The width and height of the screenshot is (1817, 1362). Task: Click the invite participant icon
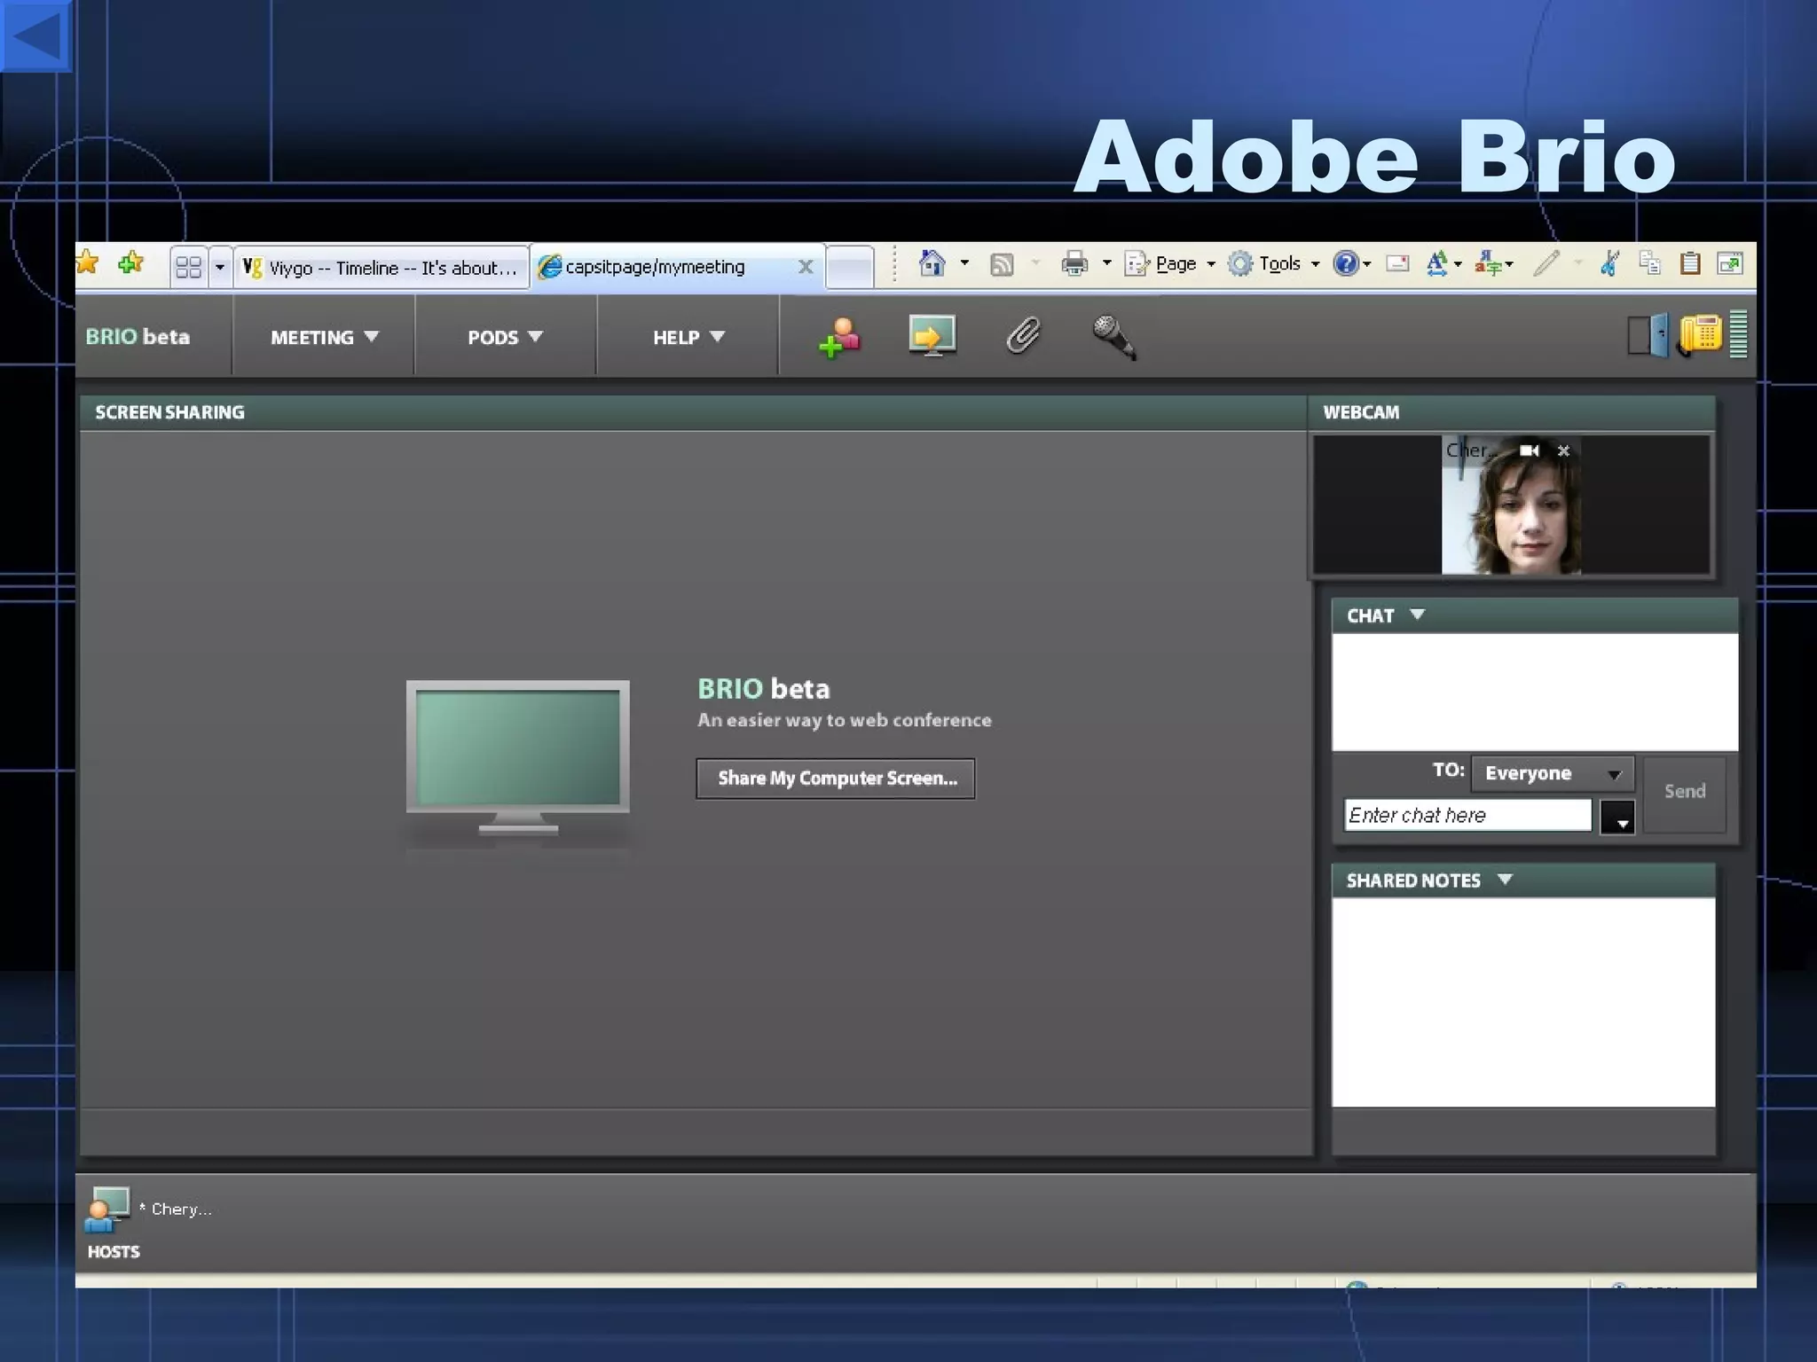[839, 338]
